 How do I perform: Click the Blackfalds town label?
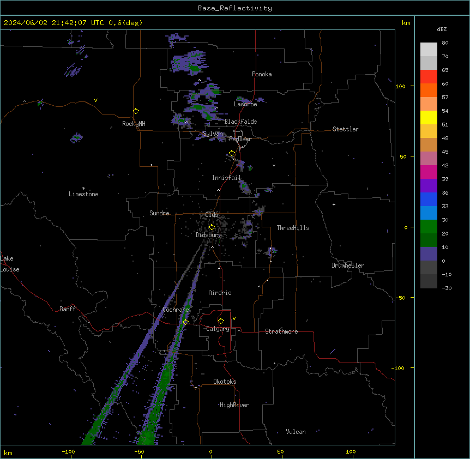(240, 122)
